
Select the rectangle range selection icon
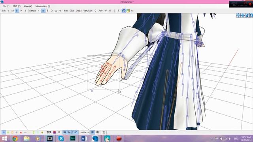click(x=43, y=11)
